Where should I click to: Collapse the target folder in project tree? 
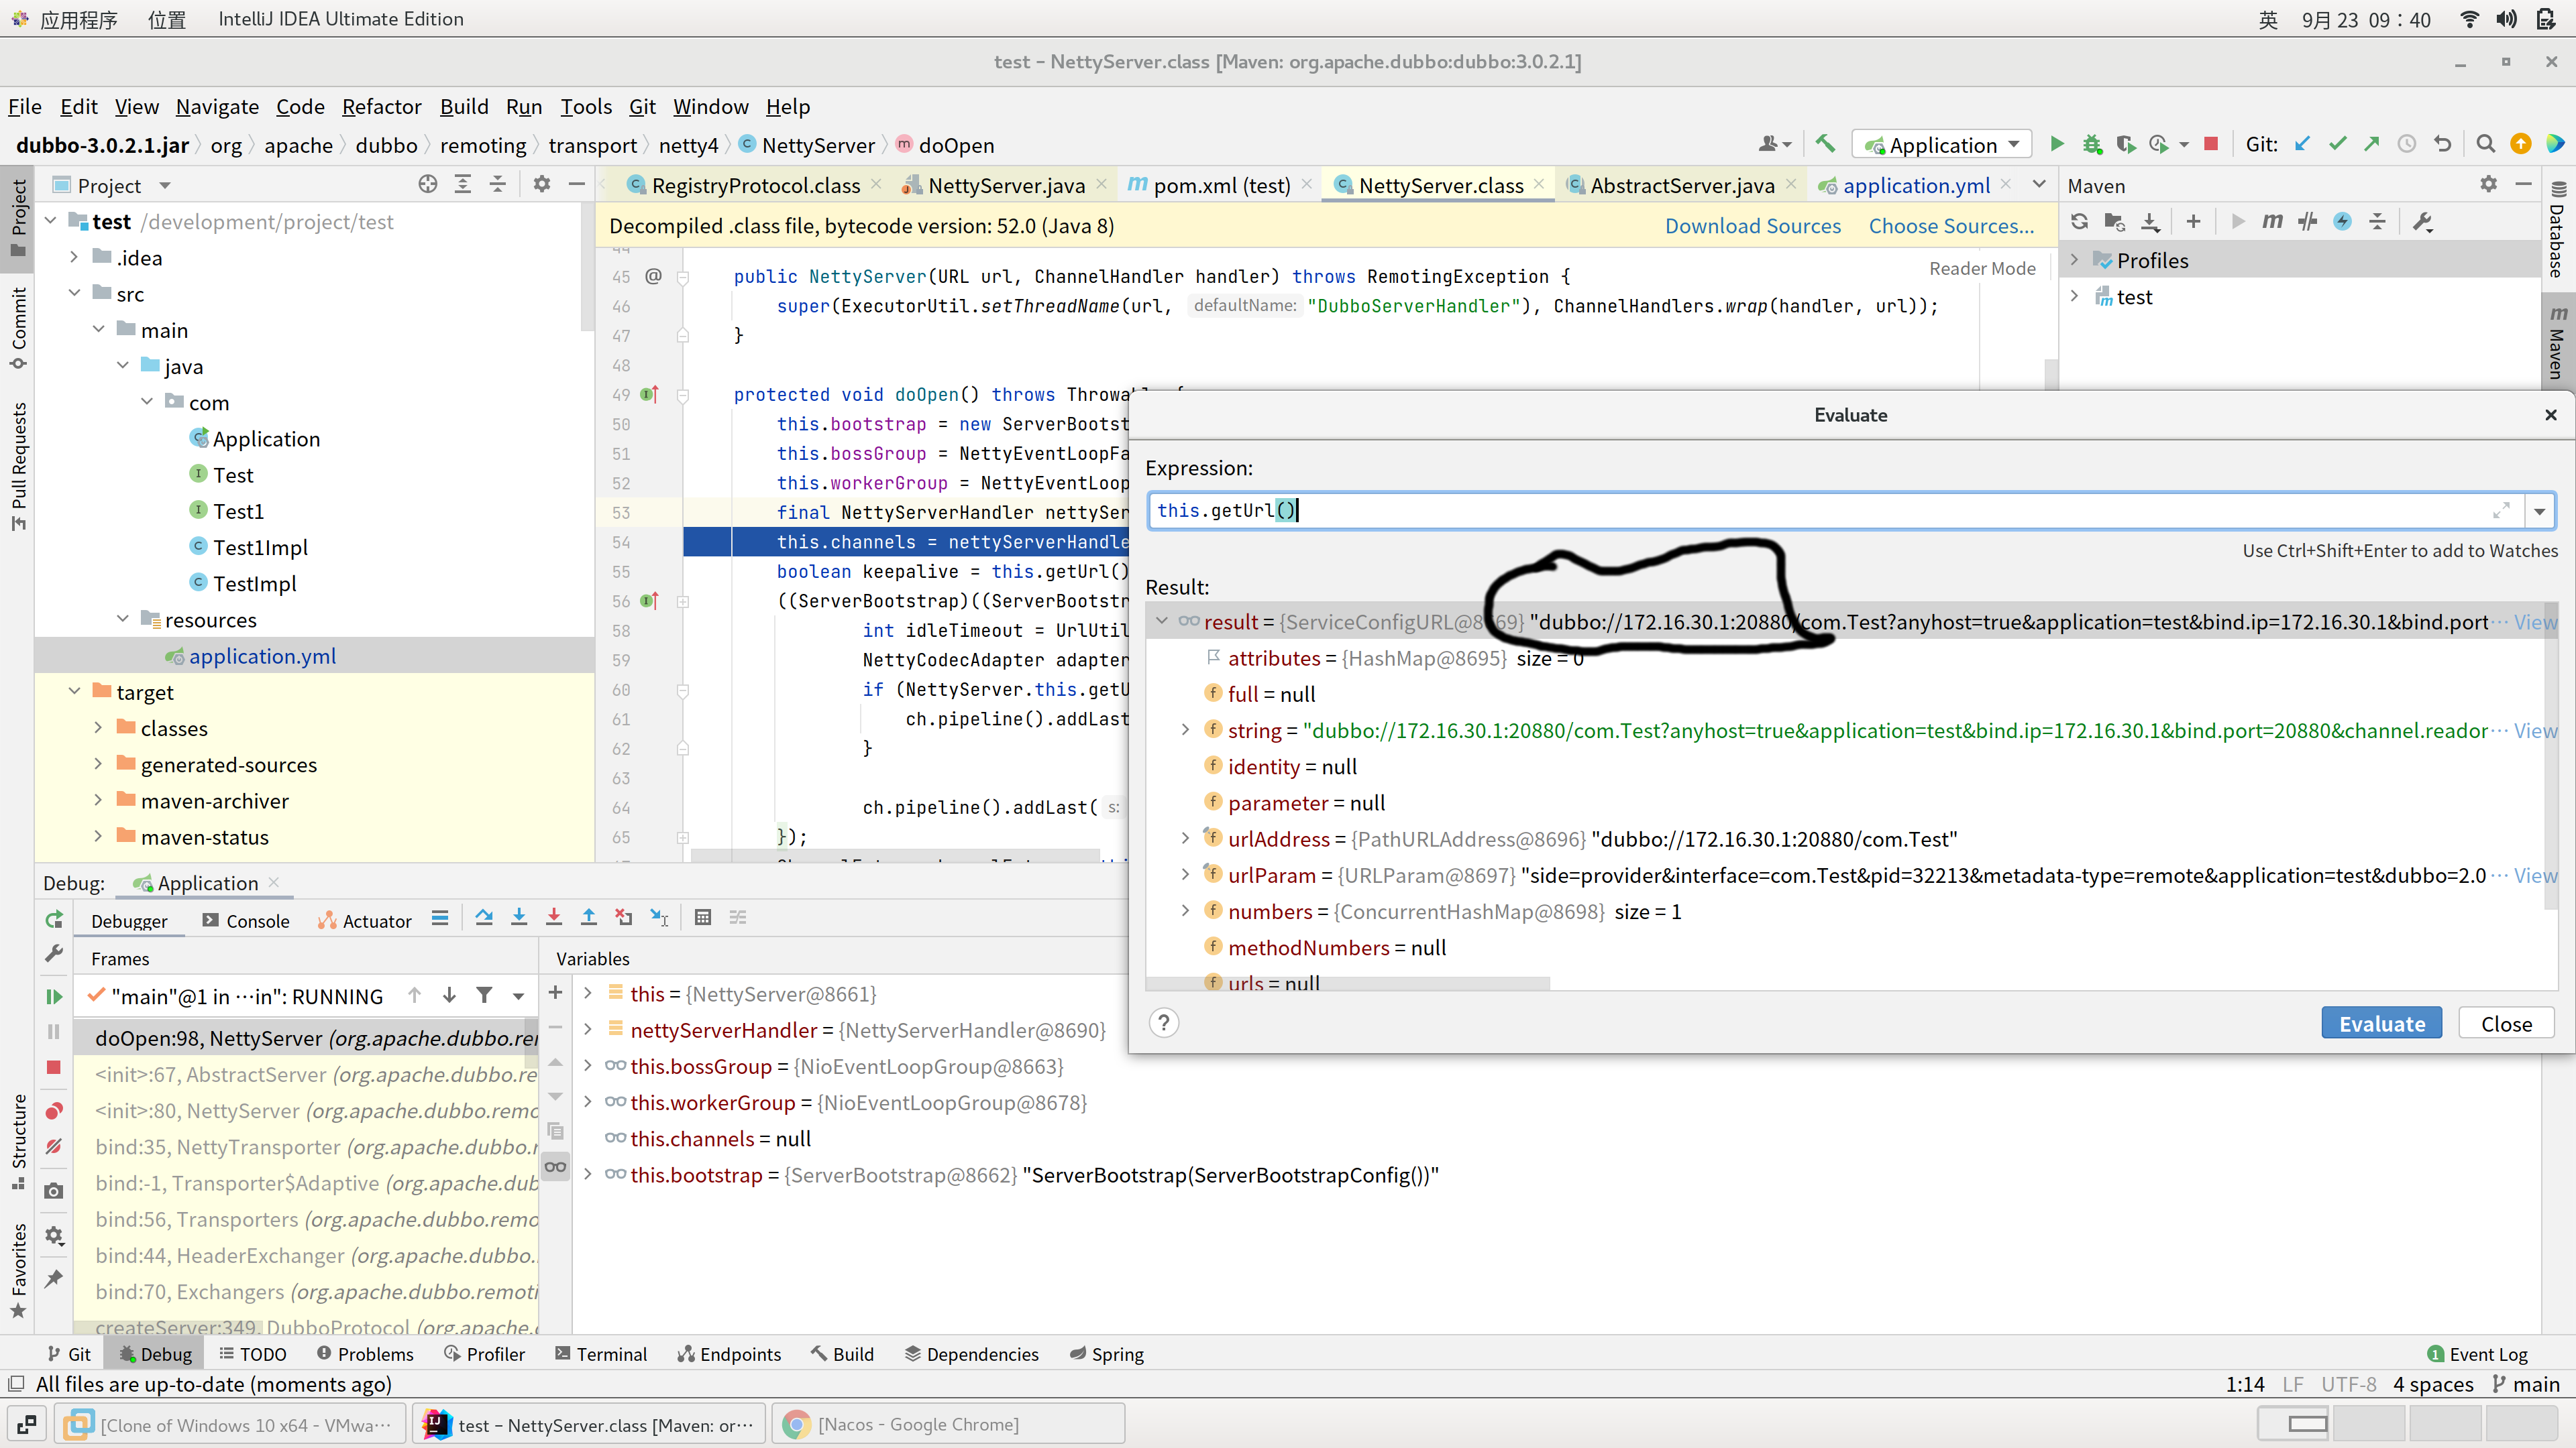(x=75, y=692)
